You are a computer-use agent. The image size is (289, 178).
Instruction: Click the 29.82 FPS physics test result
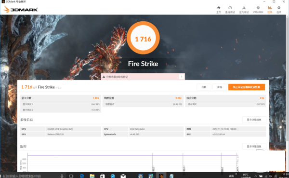click(x=177, y=104)
